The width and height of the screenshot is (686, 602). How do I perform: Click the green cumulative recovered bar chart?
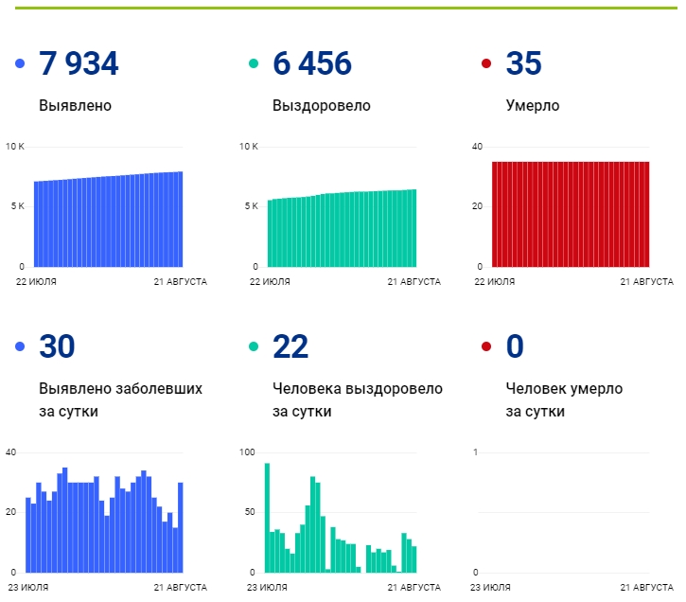(x=343, y=228)
